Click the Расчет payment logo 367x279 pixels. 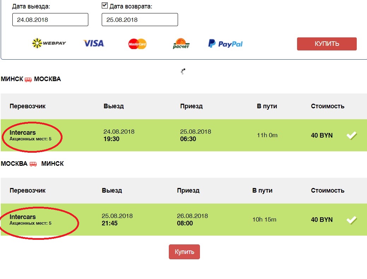(181, 43)
